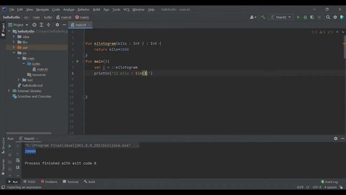Image resolution: width=346 pixels, height=195 pixels.
Task: Open the Terminal tool window
Action: point(71,182)
